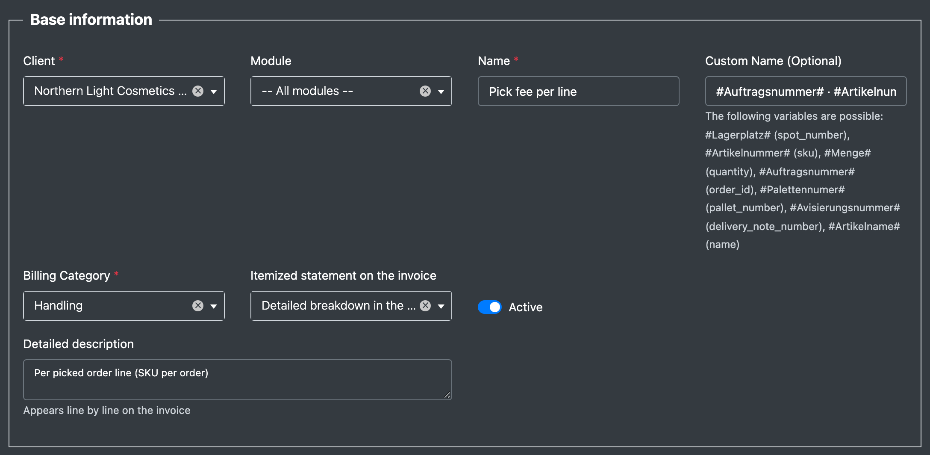Click the 'Active' label text
The width and height of the screenshot is (930, 455).
click(x=526, y=307)
